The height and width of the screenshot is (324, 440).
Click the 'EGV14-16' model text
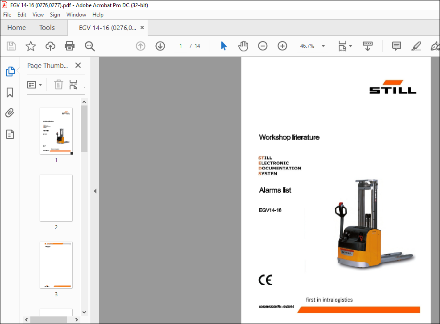coord(270,210)
